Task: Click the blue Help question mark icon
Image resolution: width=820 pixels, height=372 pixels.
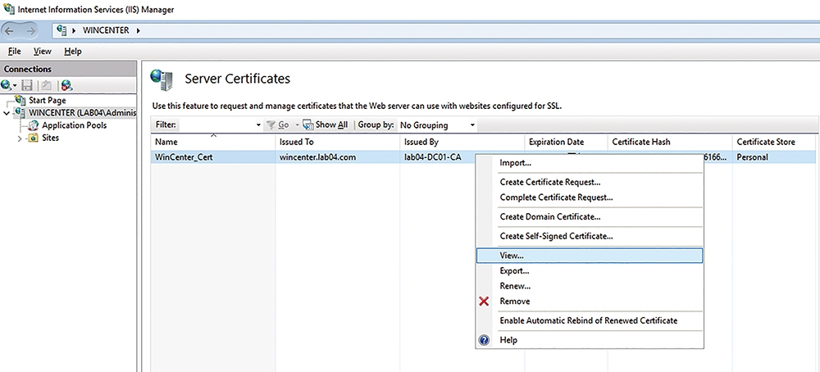Action: coord(485,340)
